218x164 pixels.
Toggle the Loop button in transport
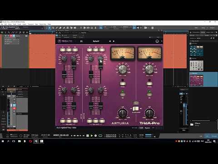100,136
